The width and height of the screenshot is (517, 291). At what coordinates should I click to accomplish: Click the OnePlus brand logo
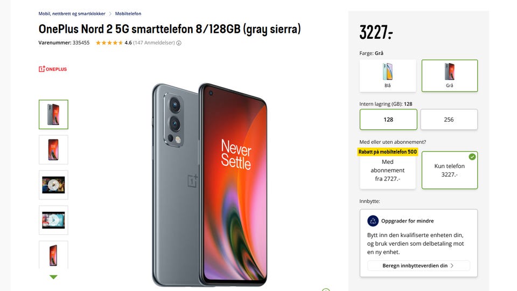tap(53, 69)
